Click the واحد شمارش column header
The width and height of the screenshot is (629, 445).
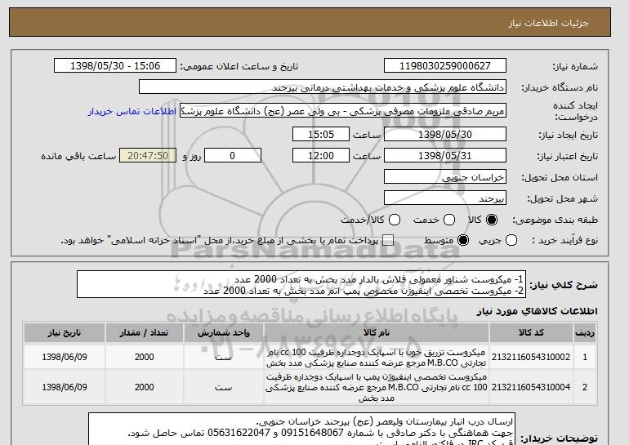tap(224, 332)
